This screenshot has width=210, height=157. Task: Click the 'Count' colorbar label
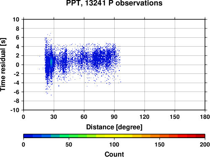[x=114, y=154]
